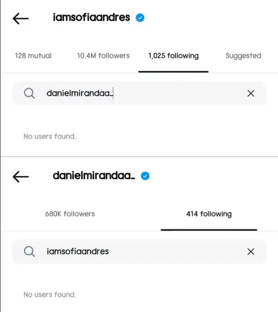Focus the search field containing iamsofiaandres

[139, 251]
